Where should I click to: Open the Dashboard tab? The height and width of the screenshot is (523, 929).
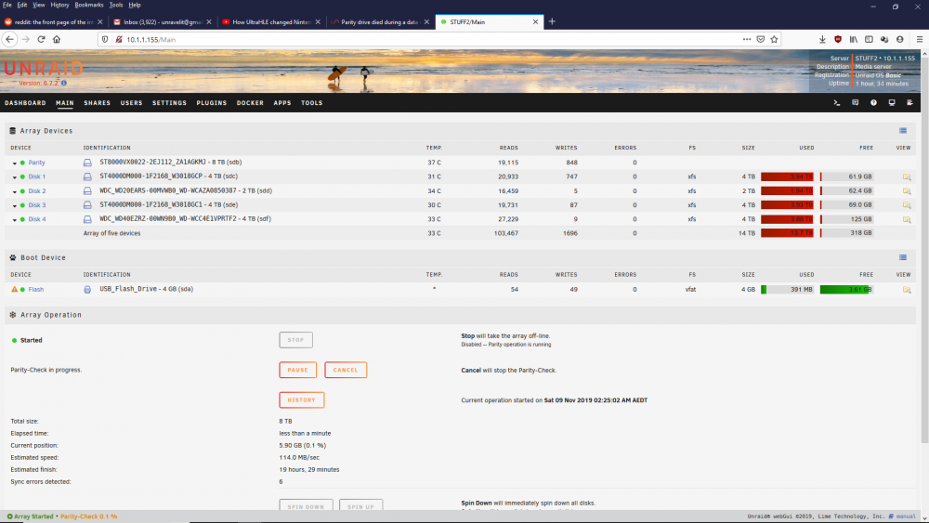25,103
